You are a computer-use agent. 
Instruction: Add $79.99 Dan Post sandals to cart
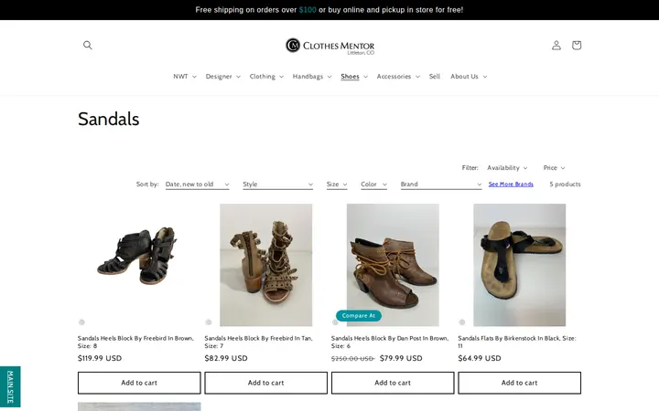coord(393,383)
